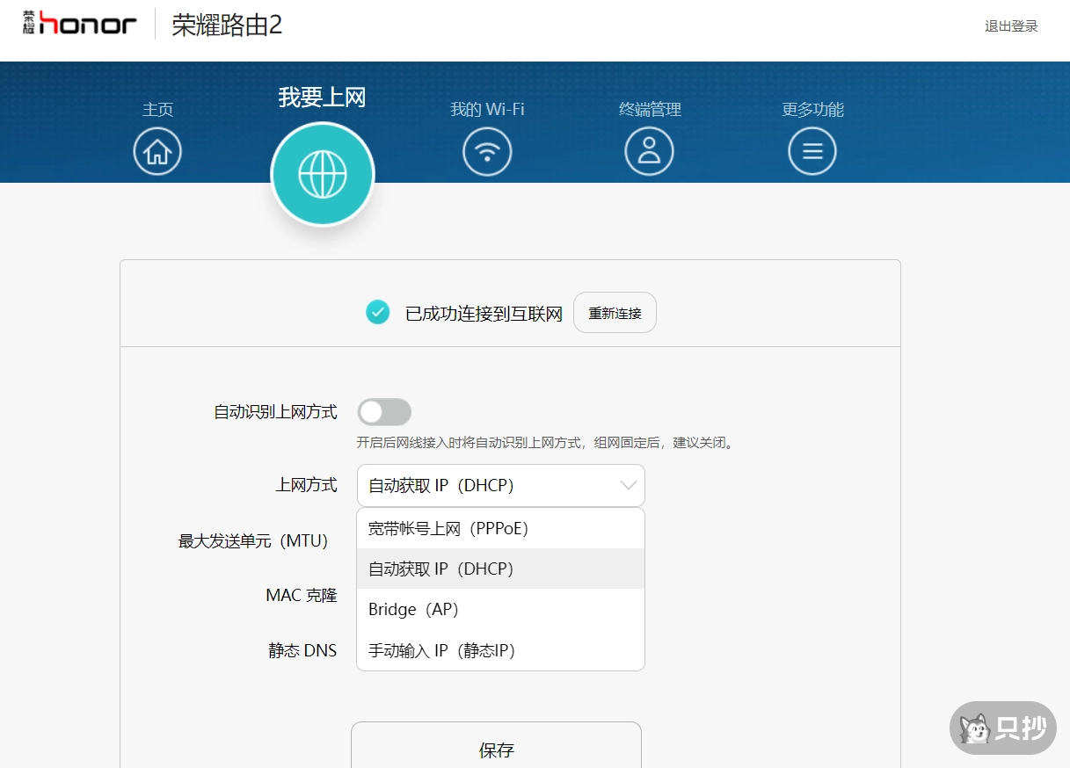Click the 重新连接 reconnect button
Viewport: 1070px width, 768px height.
(614, 312)
